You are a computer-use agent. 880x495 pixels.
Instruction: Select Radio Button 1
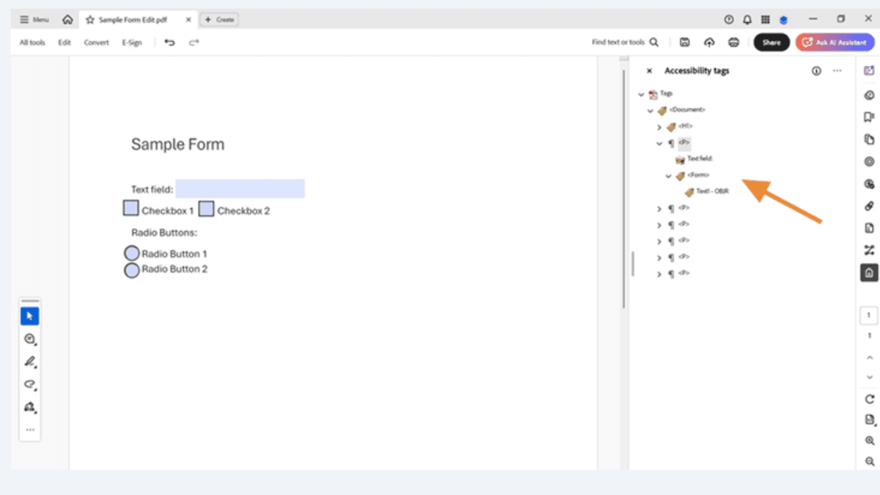point(132,253)
